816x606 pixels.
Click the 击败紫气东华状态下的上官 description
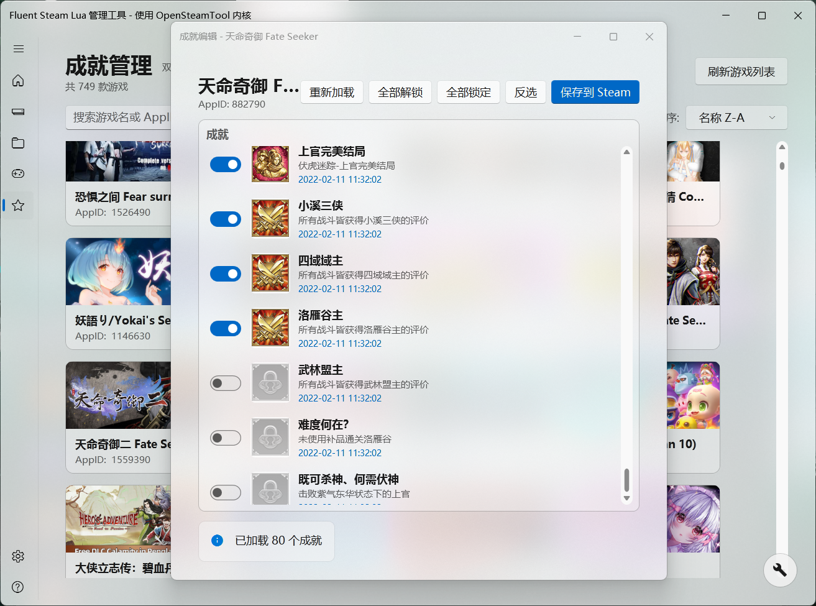pyautogui.click(x=354, y=494)
